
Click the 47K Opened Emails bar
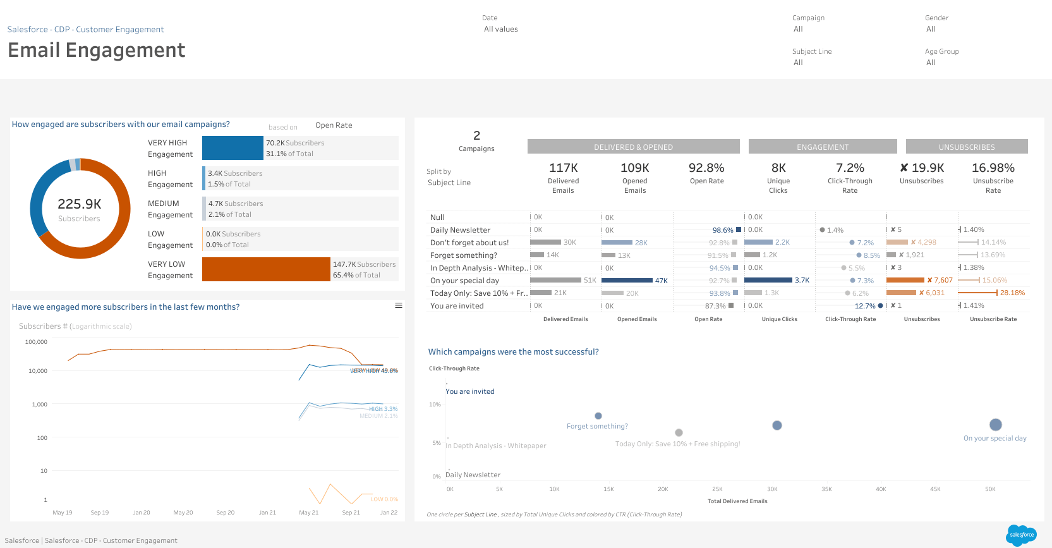[x=627, y=280]
